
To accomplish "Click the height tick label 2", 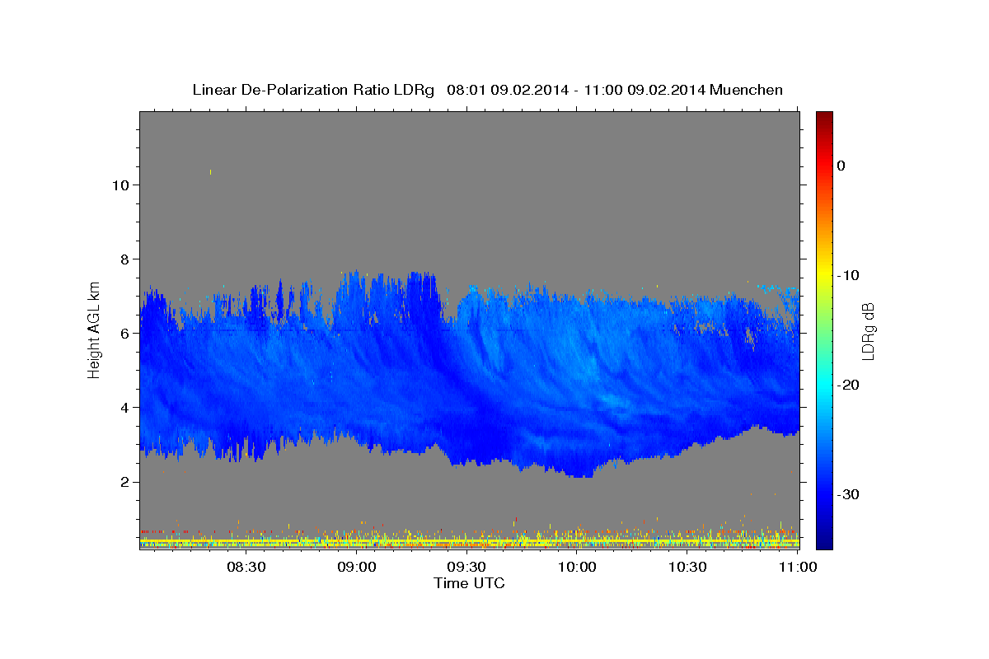I will 124,481.
